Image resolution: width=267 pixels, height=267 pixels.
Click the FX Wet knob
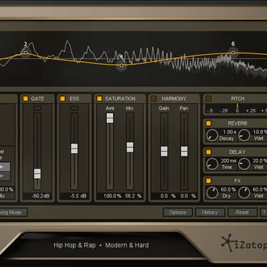pos(244,193)
